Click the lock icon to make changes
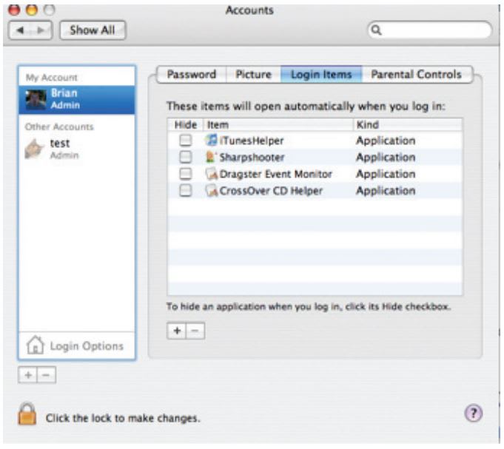 coord(27,414)
